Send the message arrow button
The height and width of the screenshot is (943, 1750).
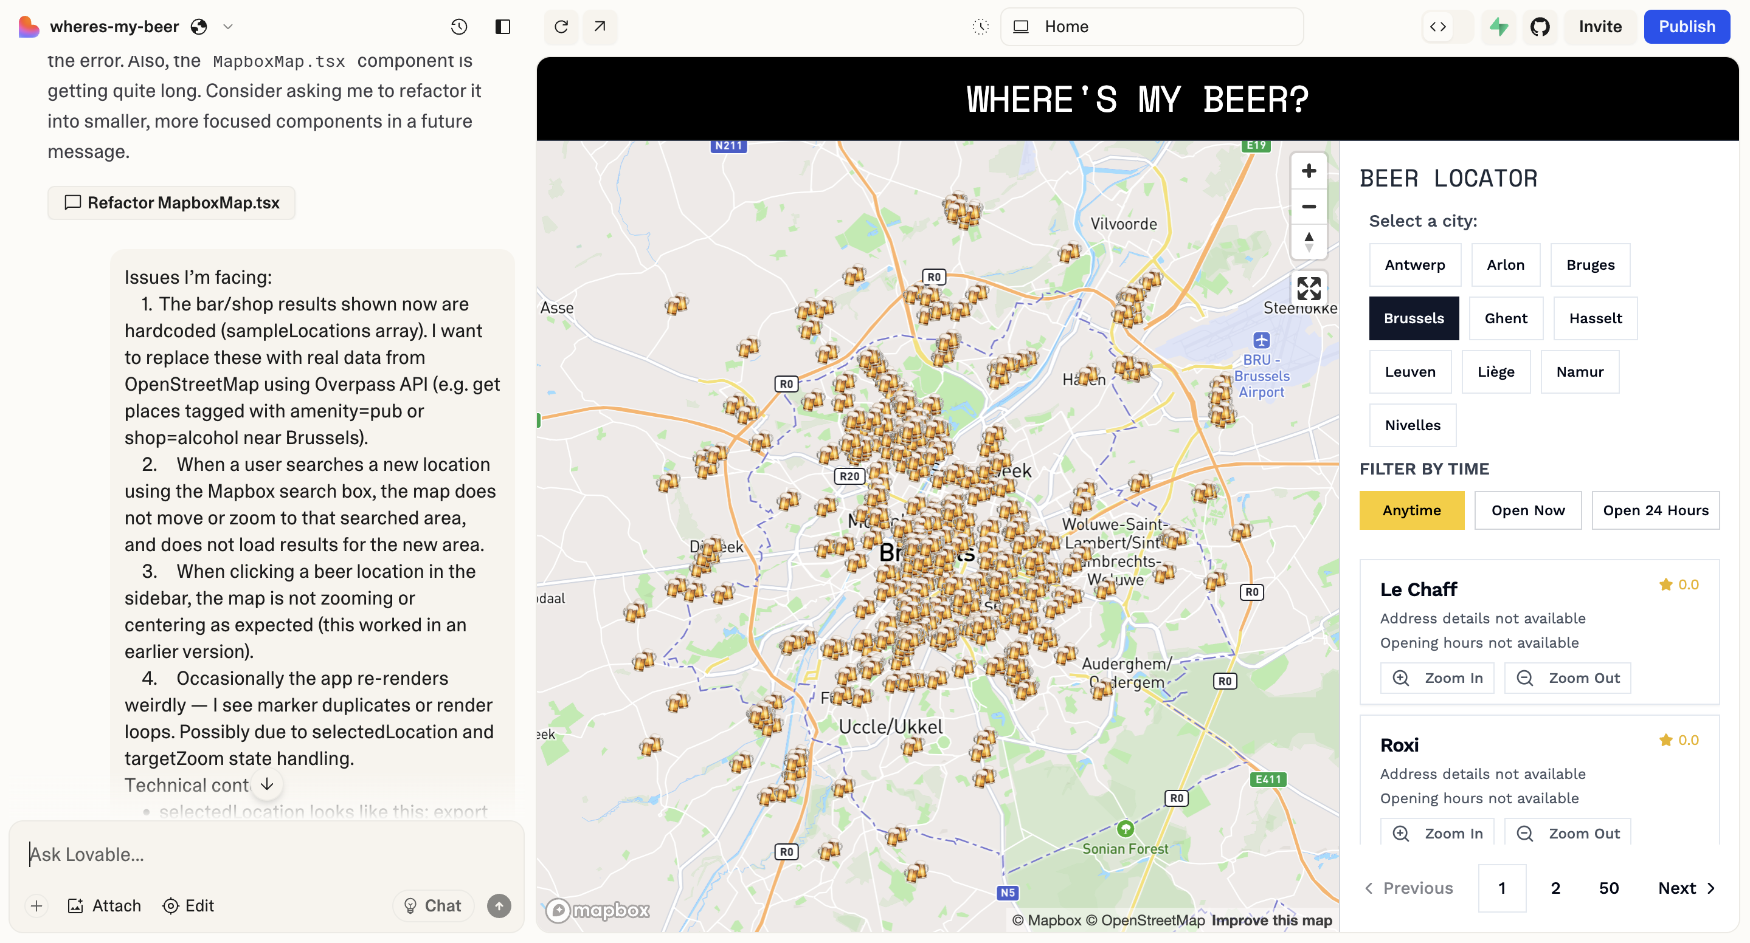[499, 905]
